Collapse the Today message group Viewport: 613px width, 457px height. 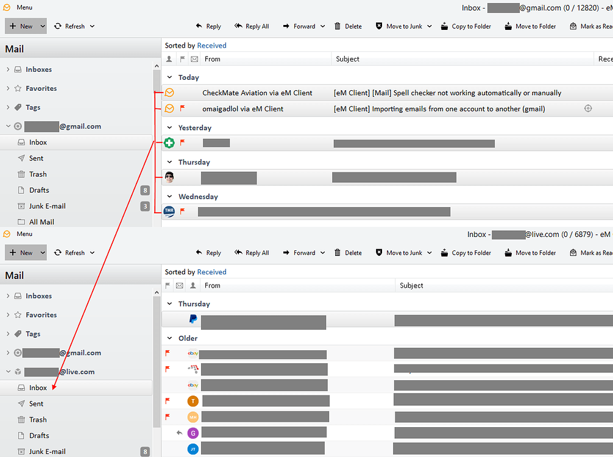(x=169, y=77)
